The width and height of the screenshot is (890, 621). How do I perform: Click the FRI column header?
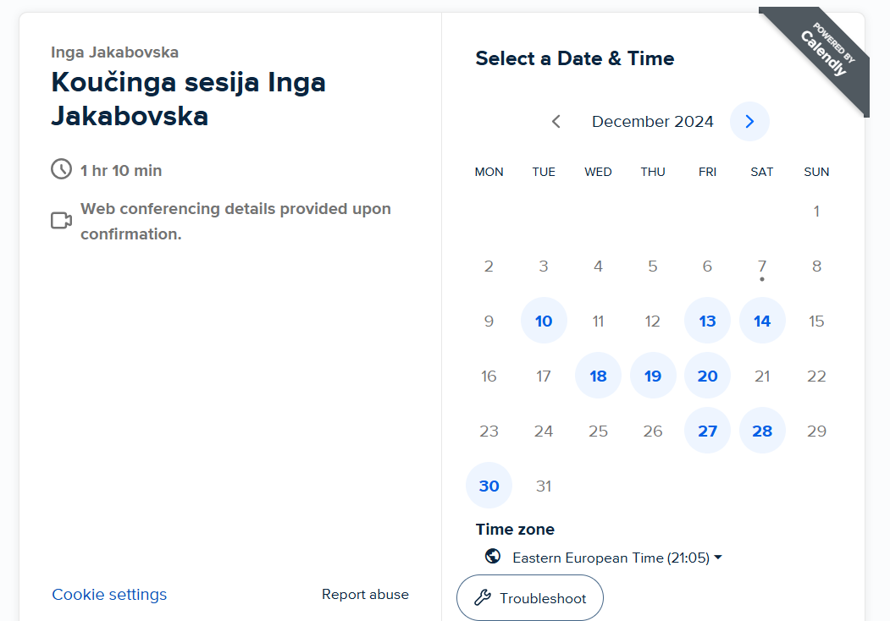pyautogui.click(x=707, y=172)
